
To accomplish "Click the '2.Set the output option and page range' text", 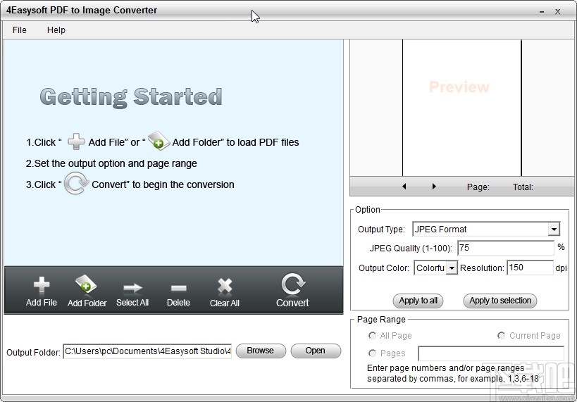I will coord(111,163).
